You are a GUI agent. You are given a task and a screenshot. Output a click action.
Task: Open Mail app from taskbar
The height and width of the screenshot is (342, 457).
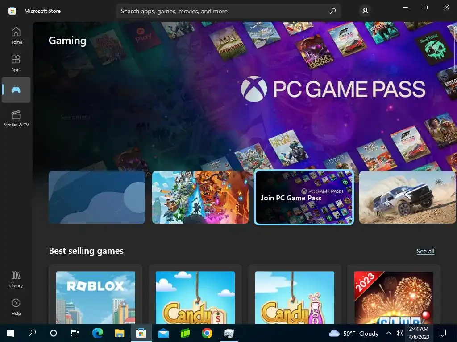point(163,333)
